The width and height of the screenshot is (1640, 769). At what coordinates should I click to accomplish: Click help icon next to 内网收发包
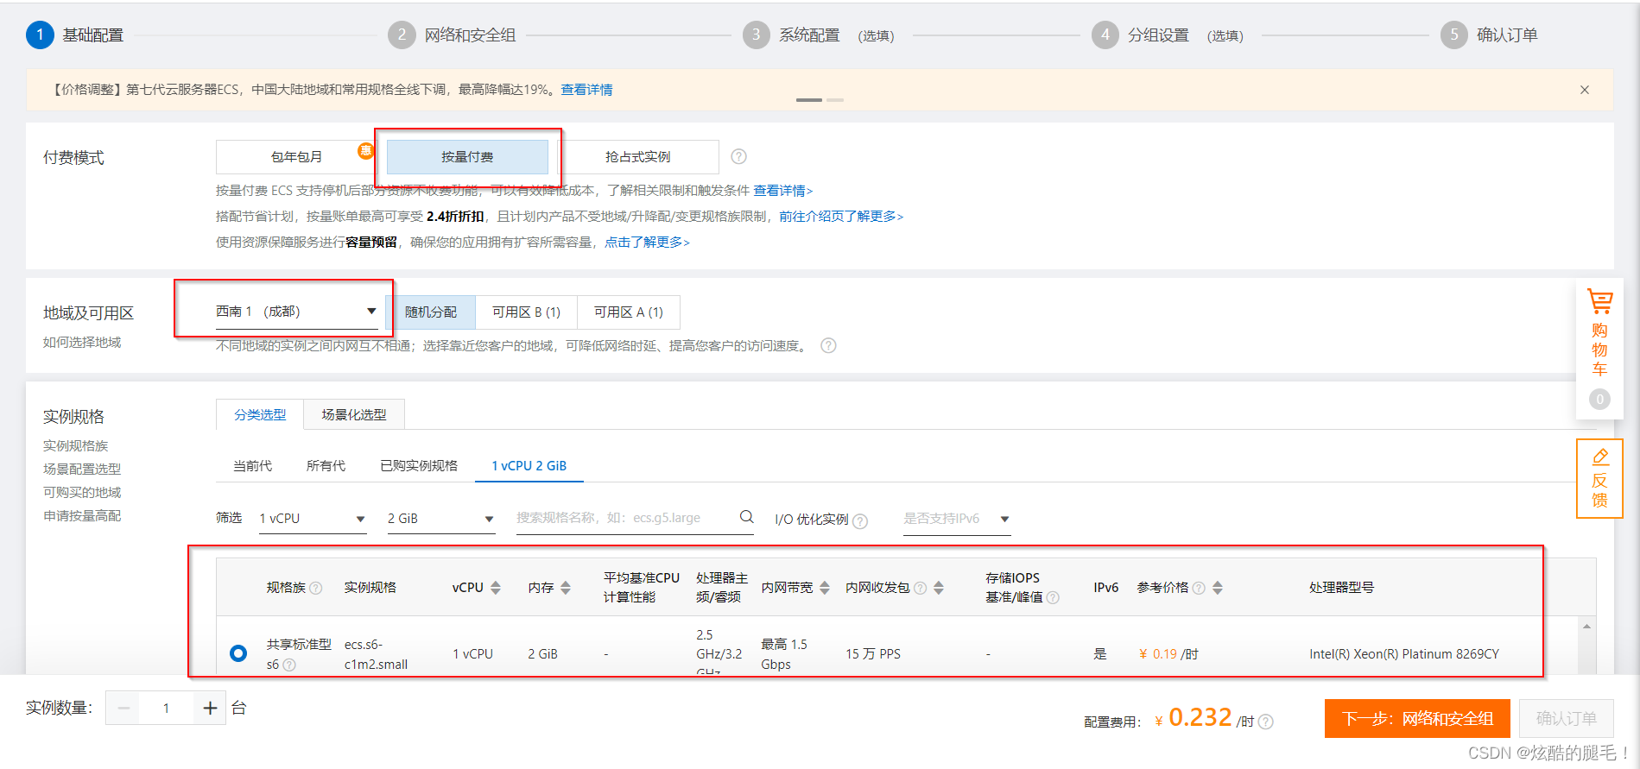(x=921, y=588)
